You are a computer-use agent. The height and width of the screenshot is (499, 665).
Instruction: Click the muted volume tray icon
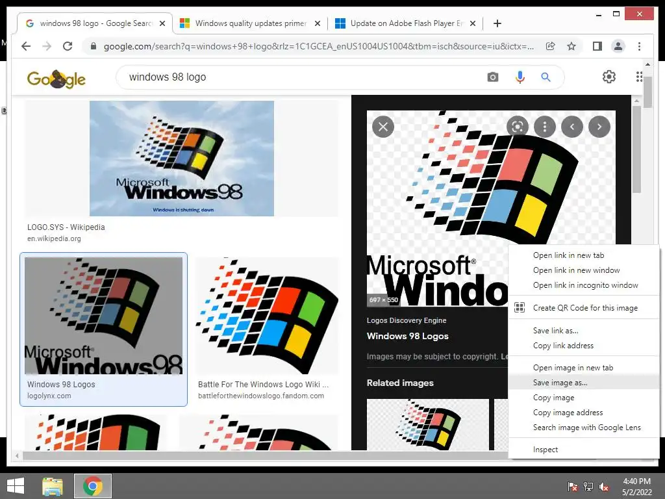point(603,487)
